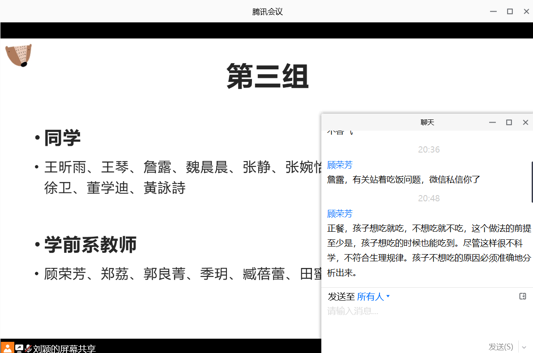Close the 聊天 chat window
Viewport: 533px width, 353px height.
click(x=525, y=123)
